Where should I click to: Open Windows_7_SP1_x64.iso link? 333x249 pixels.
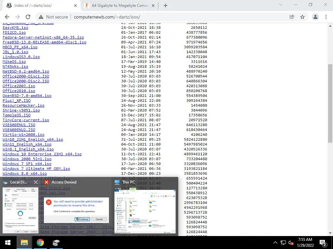tap(27, 164)
